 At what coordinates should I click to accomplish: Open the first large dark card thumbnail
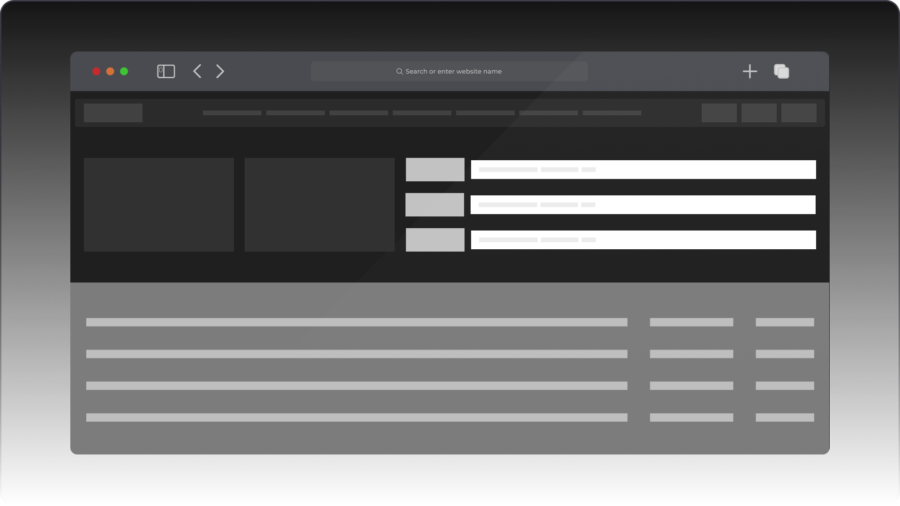coord(159,205)
